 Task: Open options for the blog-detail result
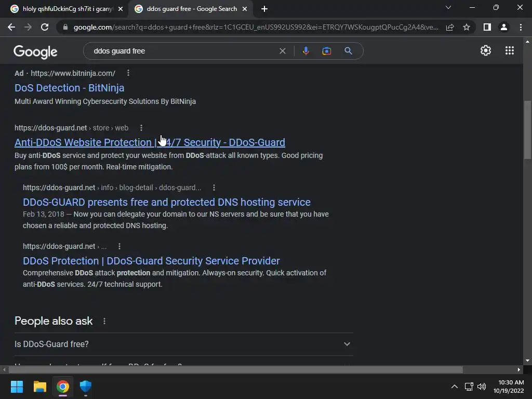214,188
